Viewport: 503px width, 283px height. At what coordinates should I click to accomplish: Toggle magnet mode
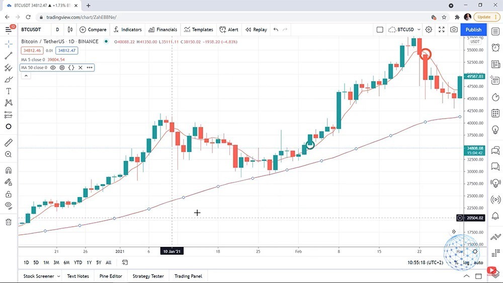[9, 170]
